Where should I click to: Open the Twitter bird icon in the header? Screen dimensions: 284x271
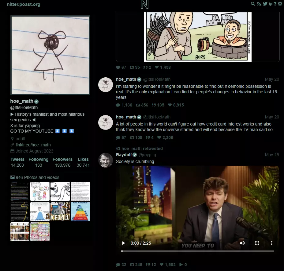(x=265, y=4)
